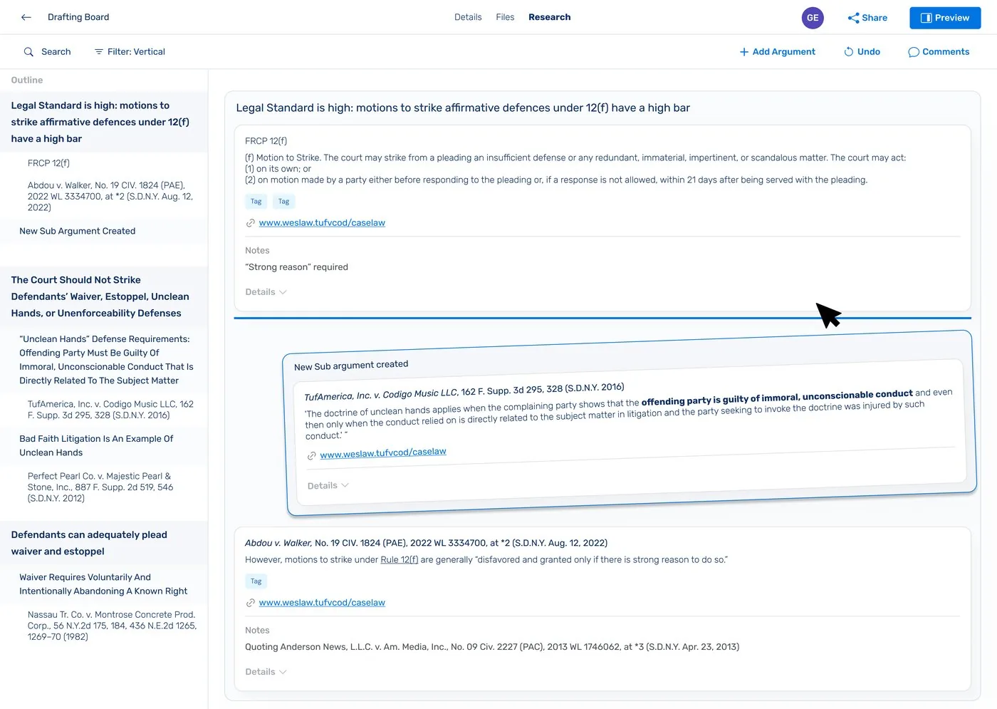The height and width of the screenshot is (709, 997).
Task: Click the Drafting Board title
Action: 78,17
